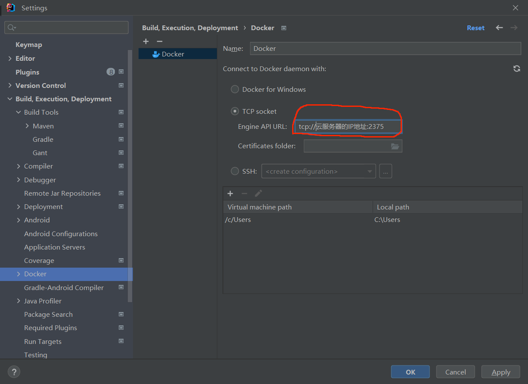Open Android Configurations settings
The image size is (528, 384).
pos(61,234)
